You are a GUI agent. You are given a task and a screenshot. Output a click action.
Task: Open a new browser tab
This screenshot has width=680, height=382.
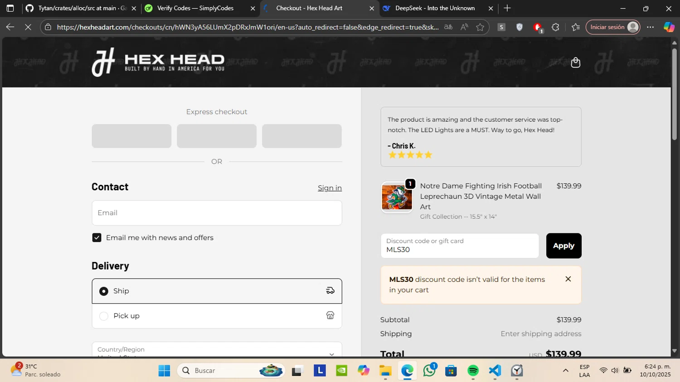tap(507, 8)
